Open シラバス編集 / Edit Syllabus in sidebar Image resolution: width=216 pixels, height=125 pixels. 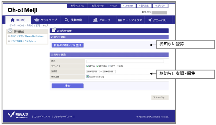(23, 41)
